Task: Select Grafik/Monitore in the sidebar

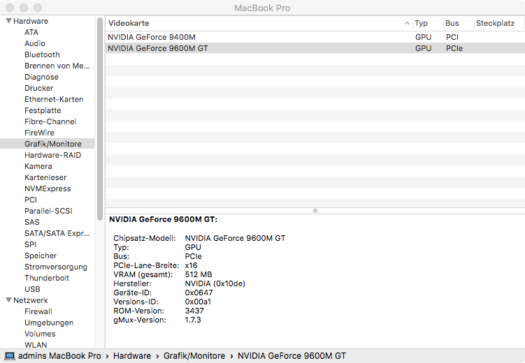Action: 48,144
